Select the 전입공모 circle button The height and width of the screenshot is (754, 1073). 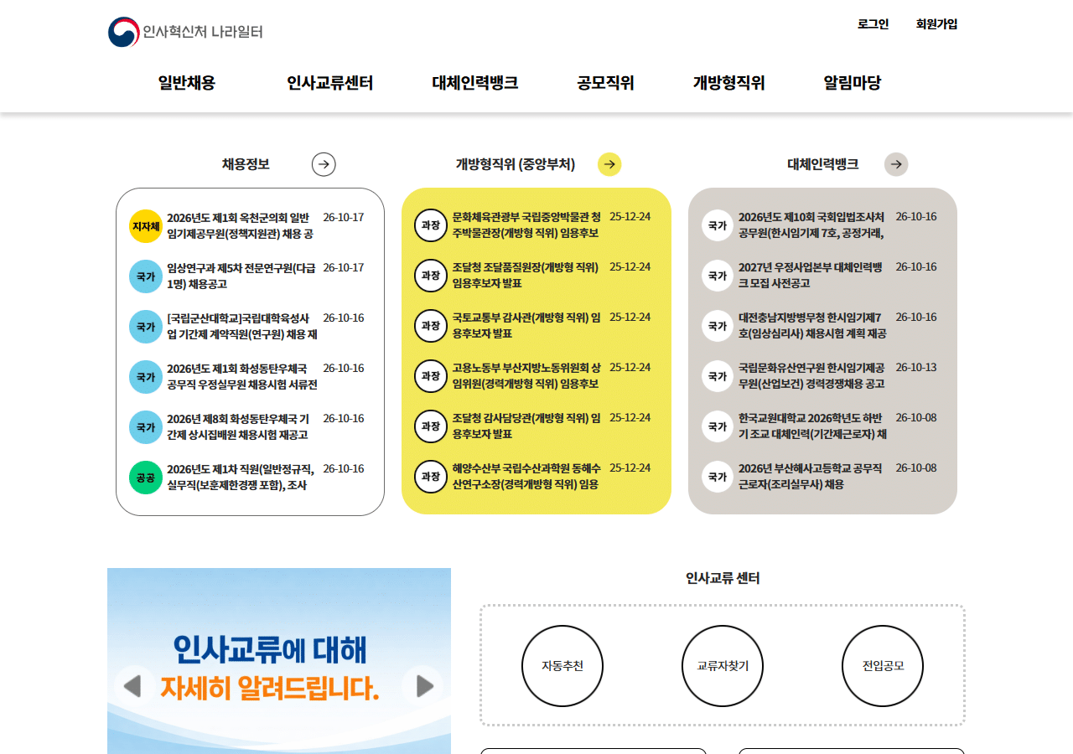883,666
